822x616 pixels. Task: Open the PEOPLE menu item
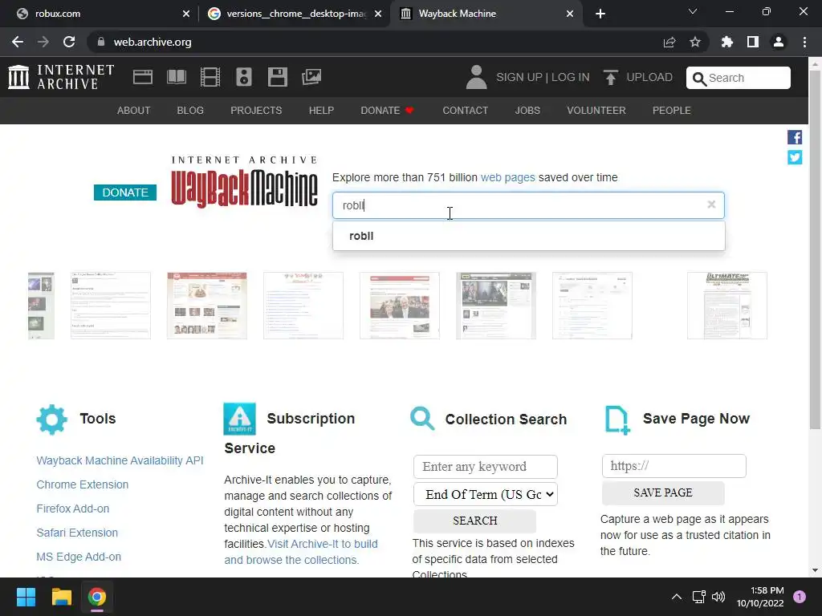pos(672,111)
